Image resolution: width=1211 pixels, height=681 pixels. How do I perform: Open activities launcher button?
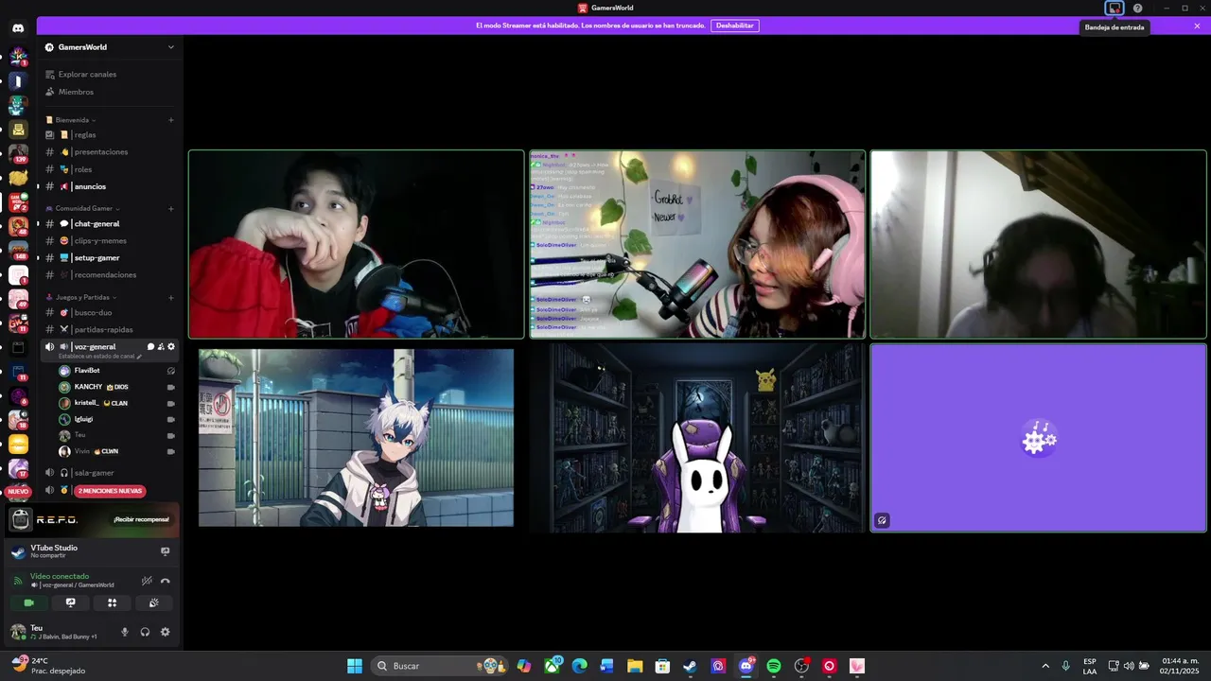click(112, 602)
